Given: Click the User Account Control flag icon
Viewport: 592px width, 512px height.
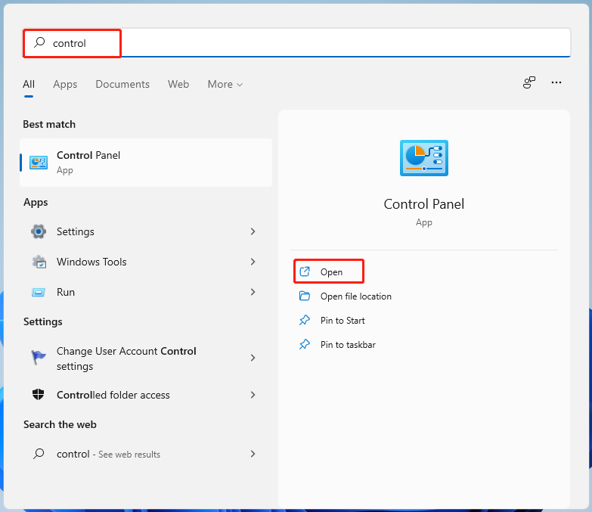Looking at the screenshot, I should click(x=38, y=357).
